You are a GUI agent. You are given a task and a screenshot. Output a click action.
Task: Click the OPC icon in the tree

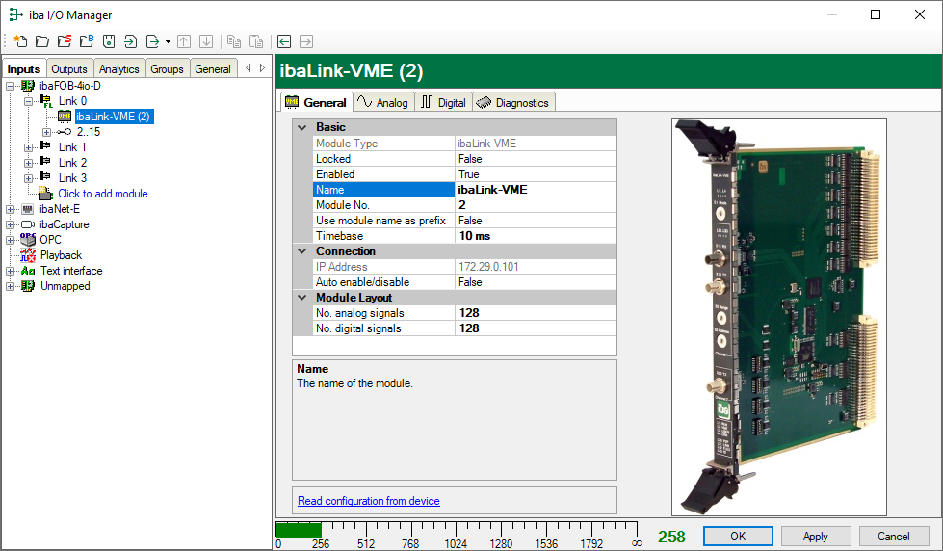point(28,240)
